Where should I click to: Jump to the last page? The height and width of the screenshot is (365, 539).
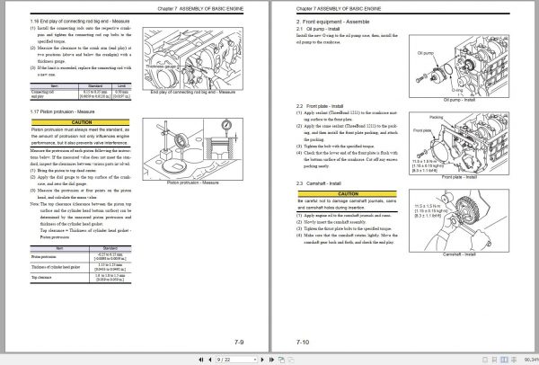271,360
